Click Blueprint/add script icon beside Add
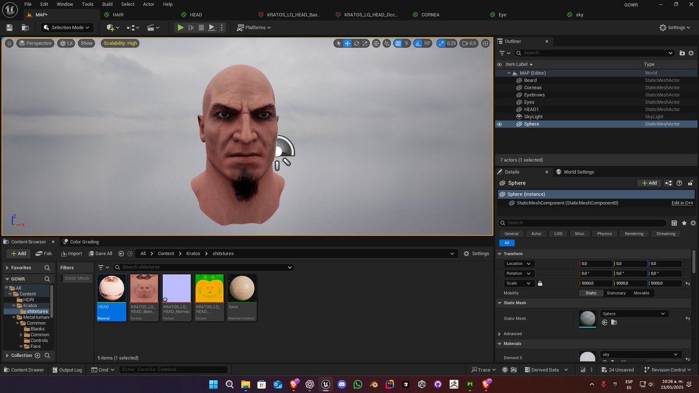 point(669,183)
